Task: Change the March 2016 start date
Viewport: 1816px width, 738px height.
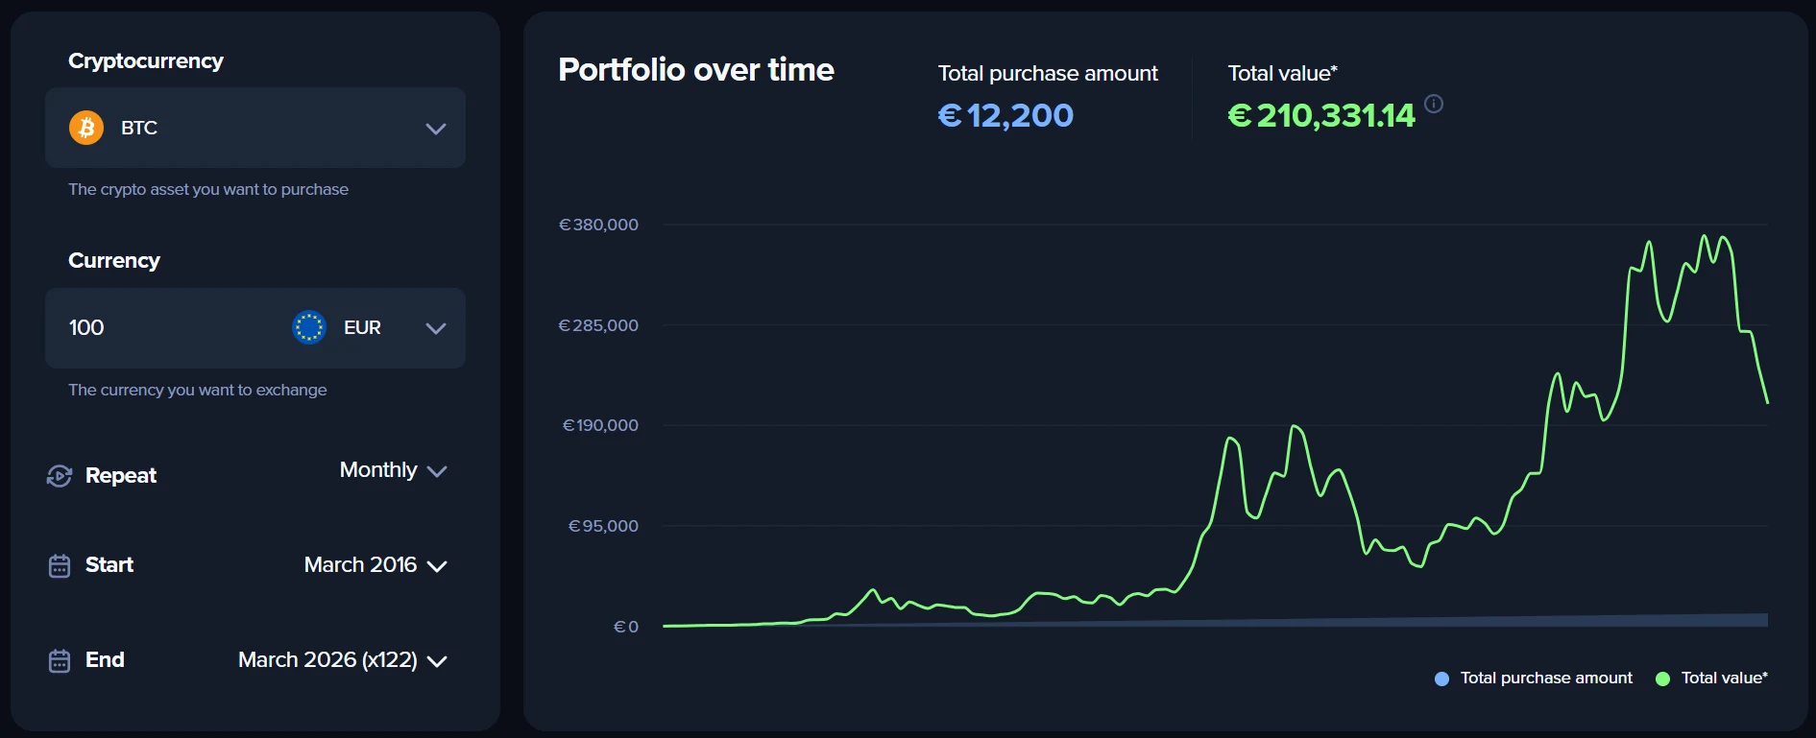Action: pyautogui.click(x=375, y=565)
